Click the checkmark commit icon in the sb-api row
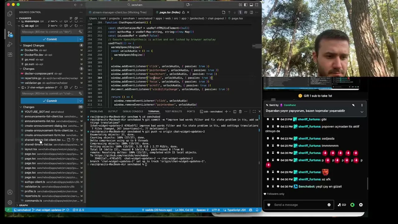 71,26
